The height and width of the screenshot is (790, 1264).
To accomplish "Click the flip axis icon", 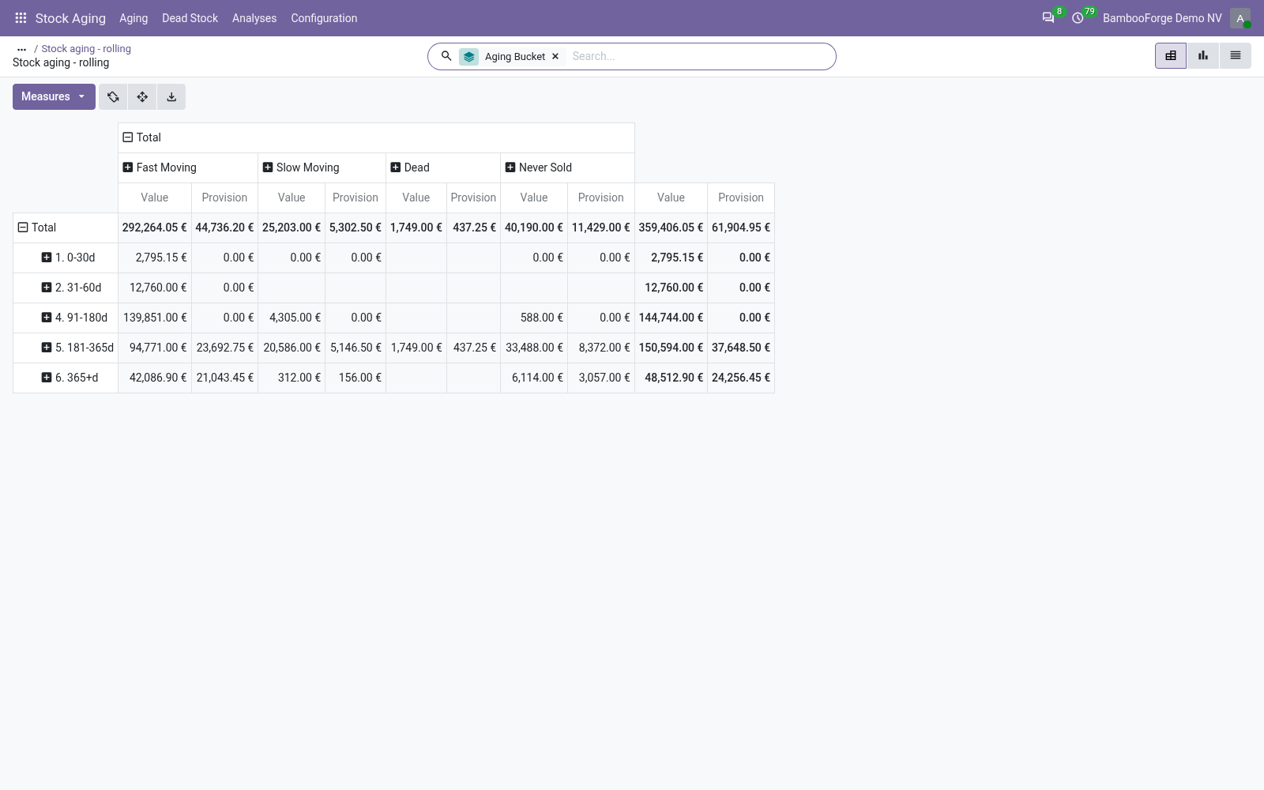I will pos(113,96).
